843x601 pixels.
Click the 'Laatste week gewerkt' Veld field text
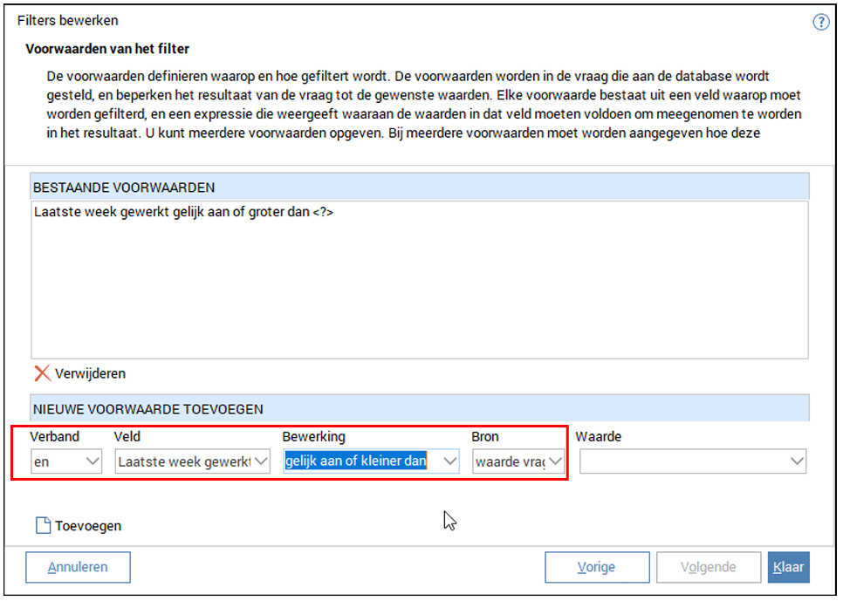(183, 461)
